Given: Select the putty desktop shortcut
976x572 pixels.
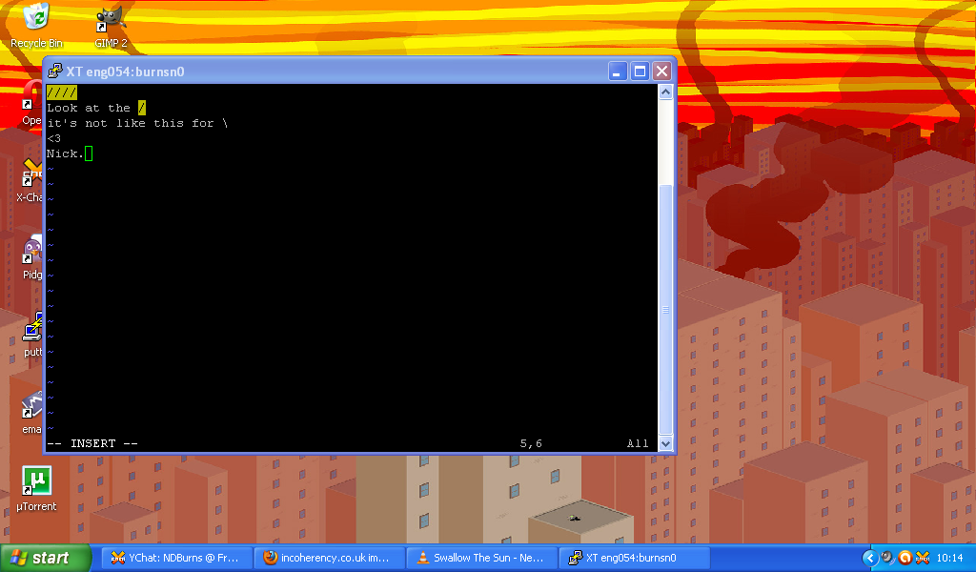Looking at the screenshot, I should 32,329.
